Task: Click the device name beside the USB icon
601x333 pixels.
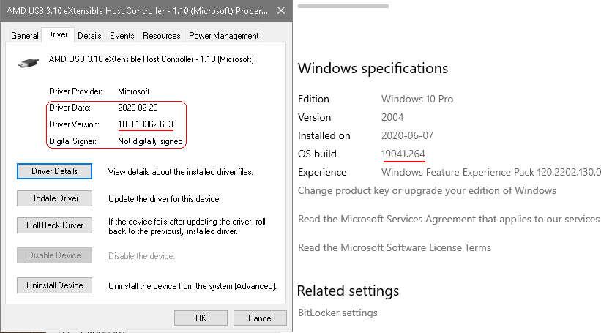Action: [x=152, y=59]
